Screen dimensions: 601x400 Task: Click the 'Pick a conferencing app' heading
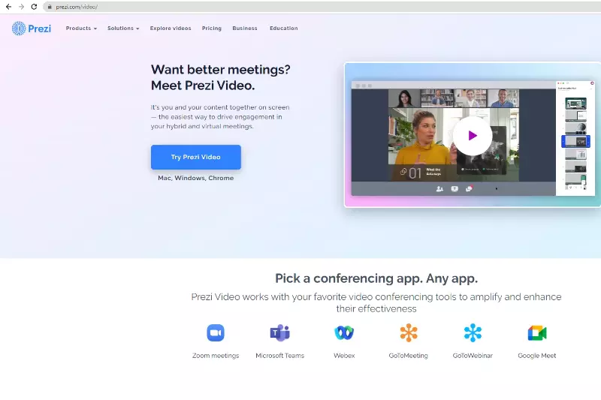pos(376,278)
